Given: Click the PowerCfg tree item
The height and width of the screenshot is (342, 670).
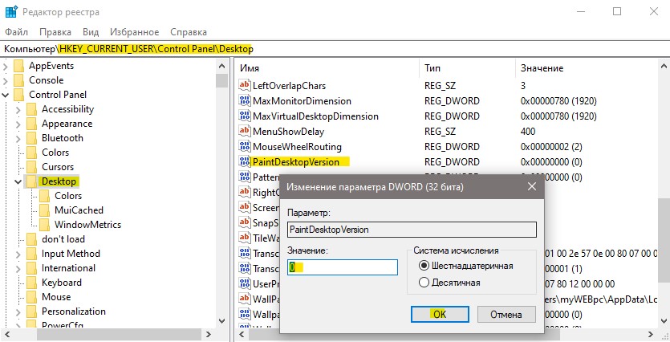Looking at the screenshot, I should click(63, 325).
